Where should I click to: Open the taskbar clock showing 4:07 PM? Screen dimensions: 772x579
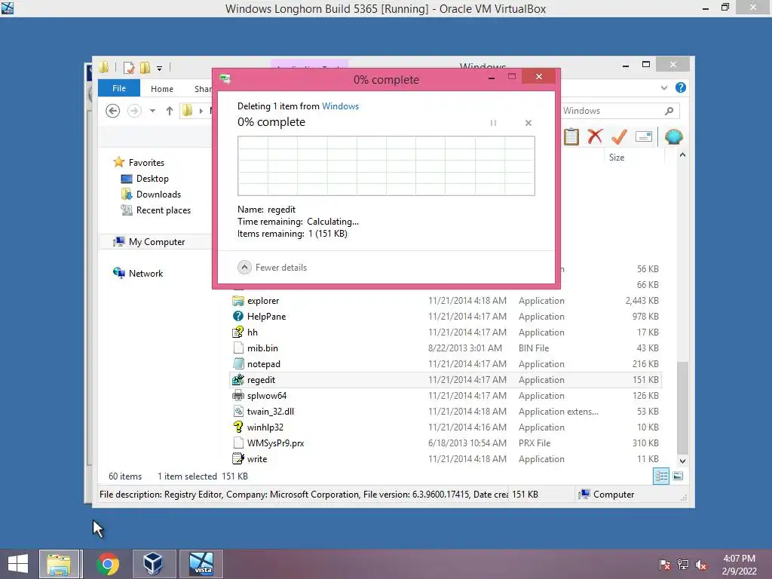739,565
